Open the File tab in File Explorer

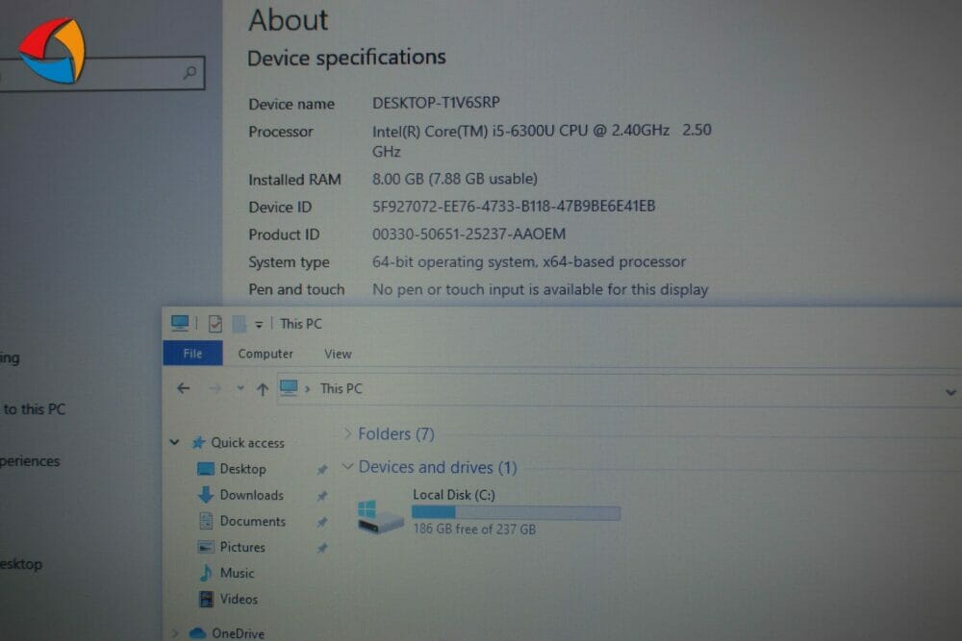[192, 354]
